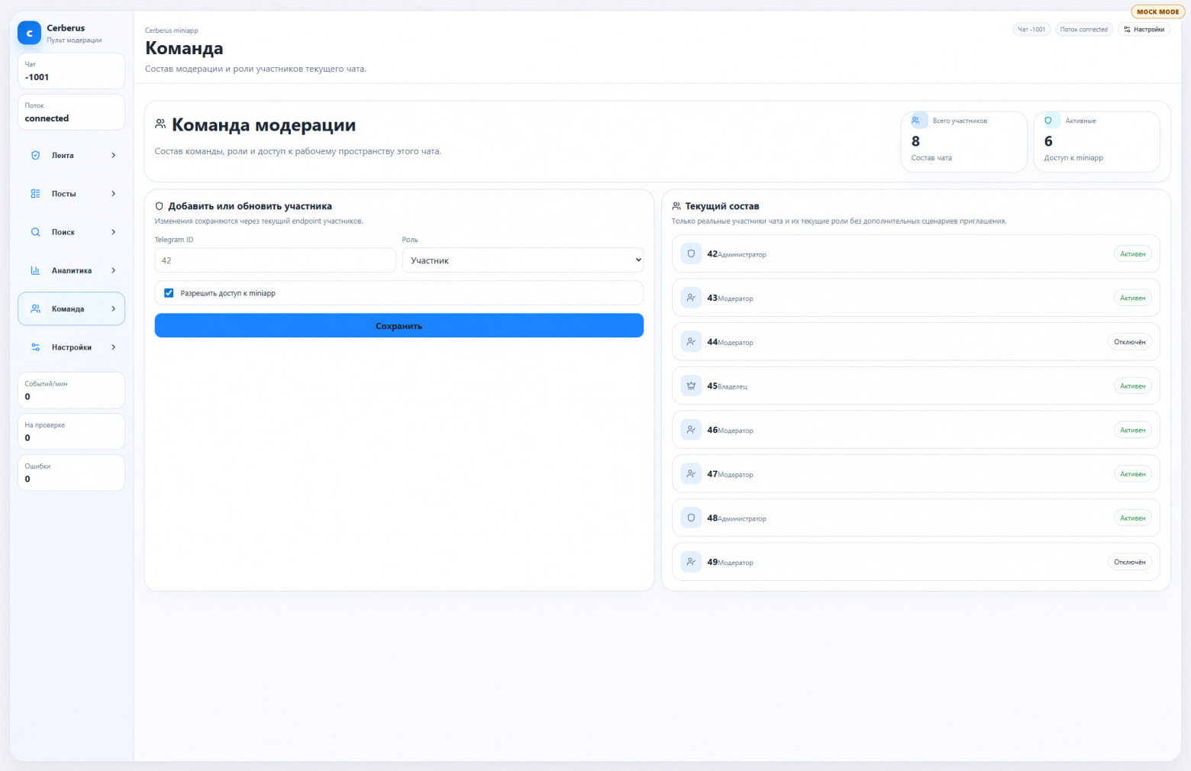Viewport: 1191px width, 771px height.
Task: Expand the Посты chevron in sidebar
Action: 114,194
